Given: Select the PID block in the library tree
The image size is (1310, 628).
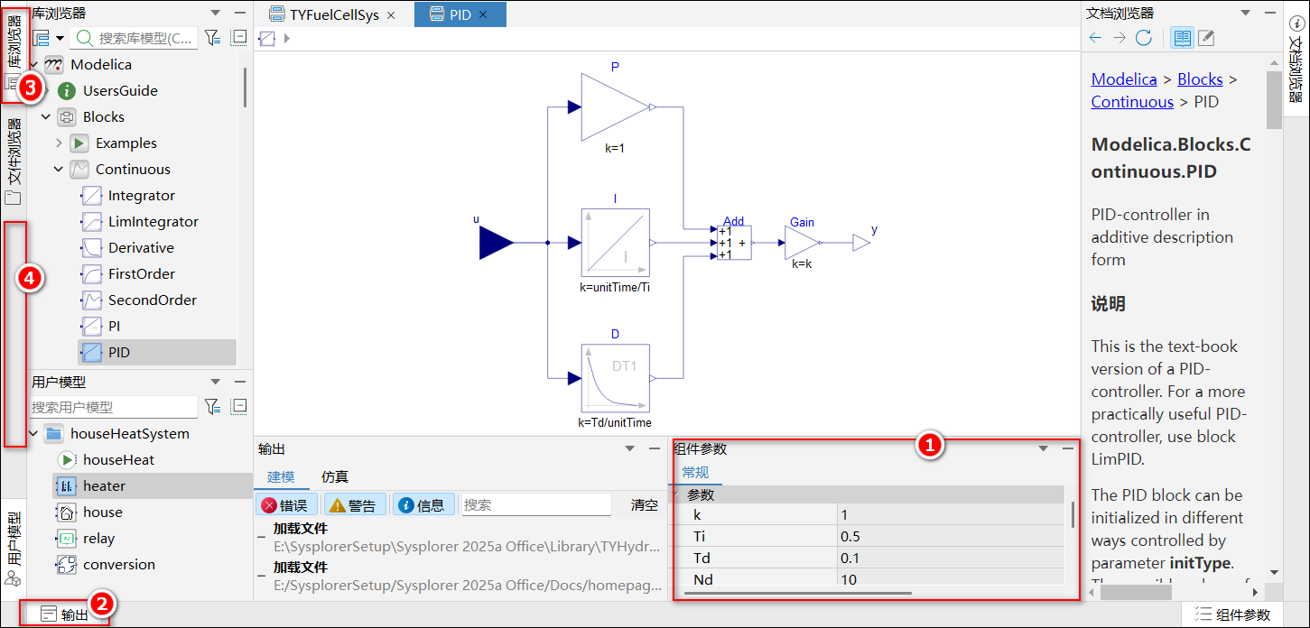Looking at the screenshot, I should point(118,352).
